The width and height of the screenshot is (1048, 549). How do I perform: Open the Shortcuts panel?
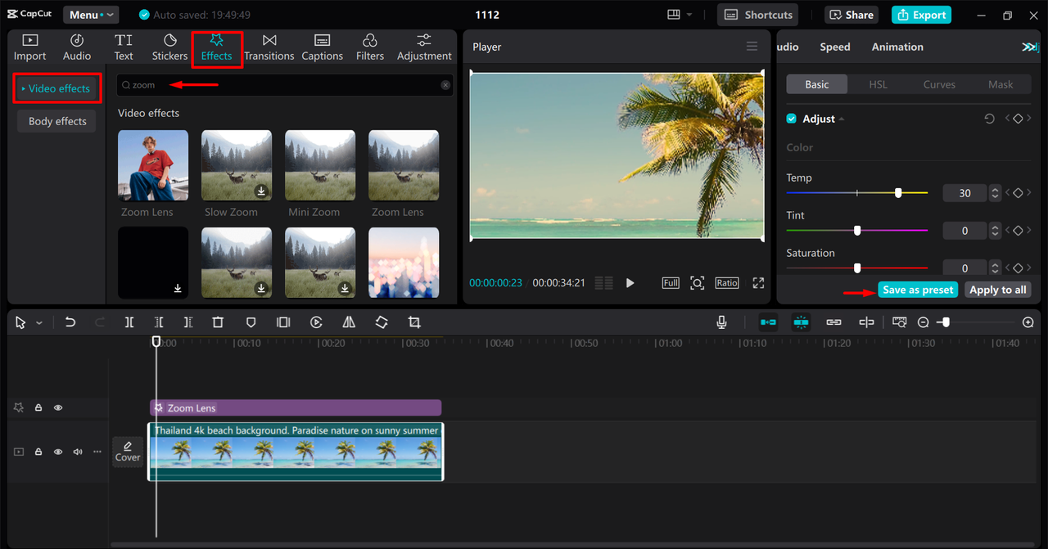[758, 15]
